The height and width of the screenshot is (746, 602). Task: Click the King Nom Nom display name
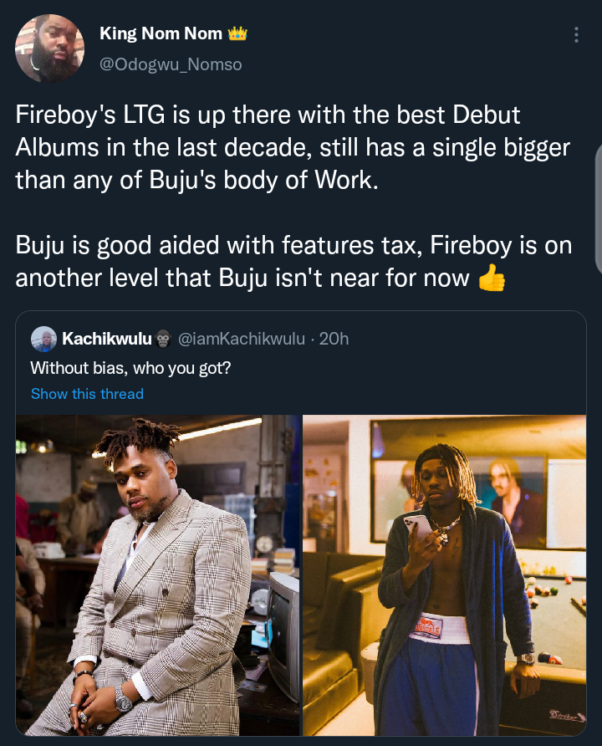pos(161,33)
